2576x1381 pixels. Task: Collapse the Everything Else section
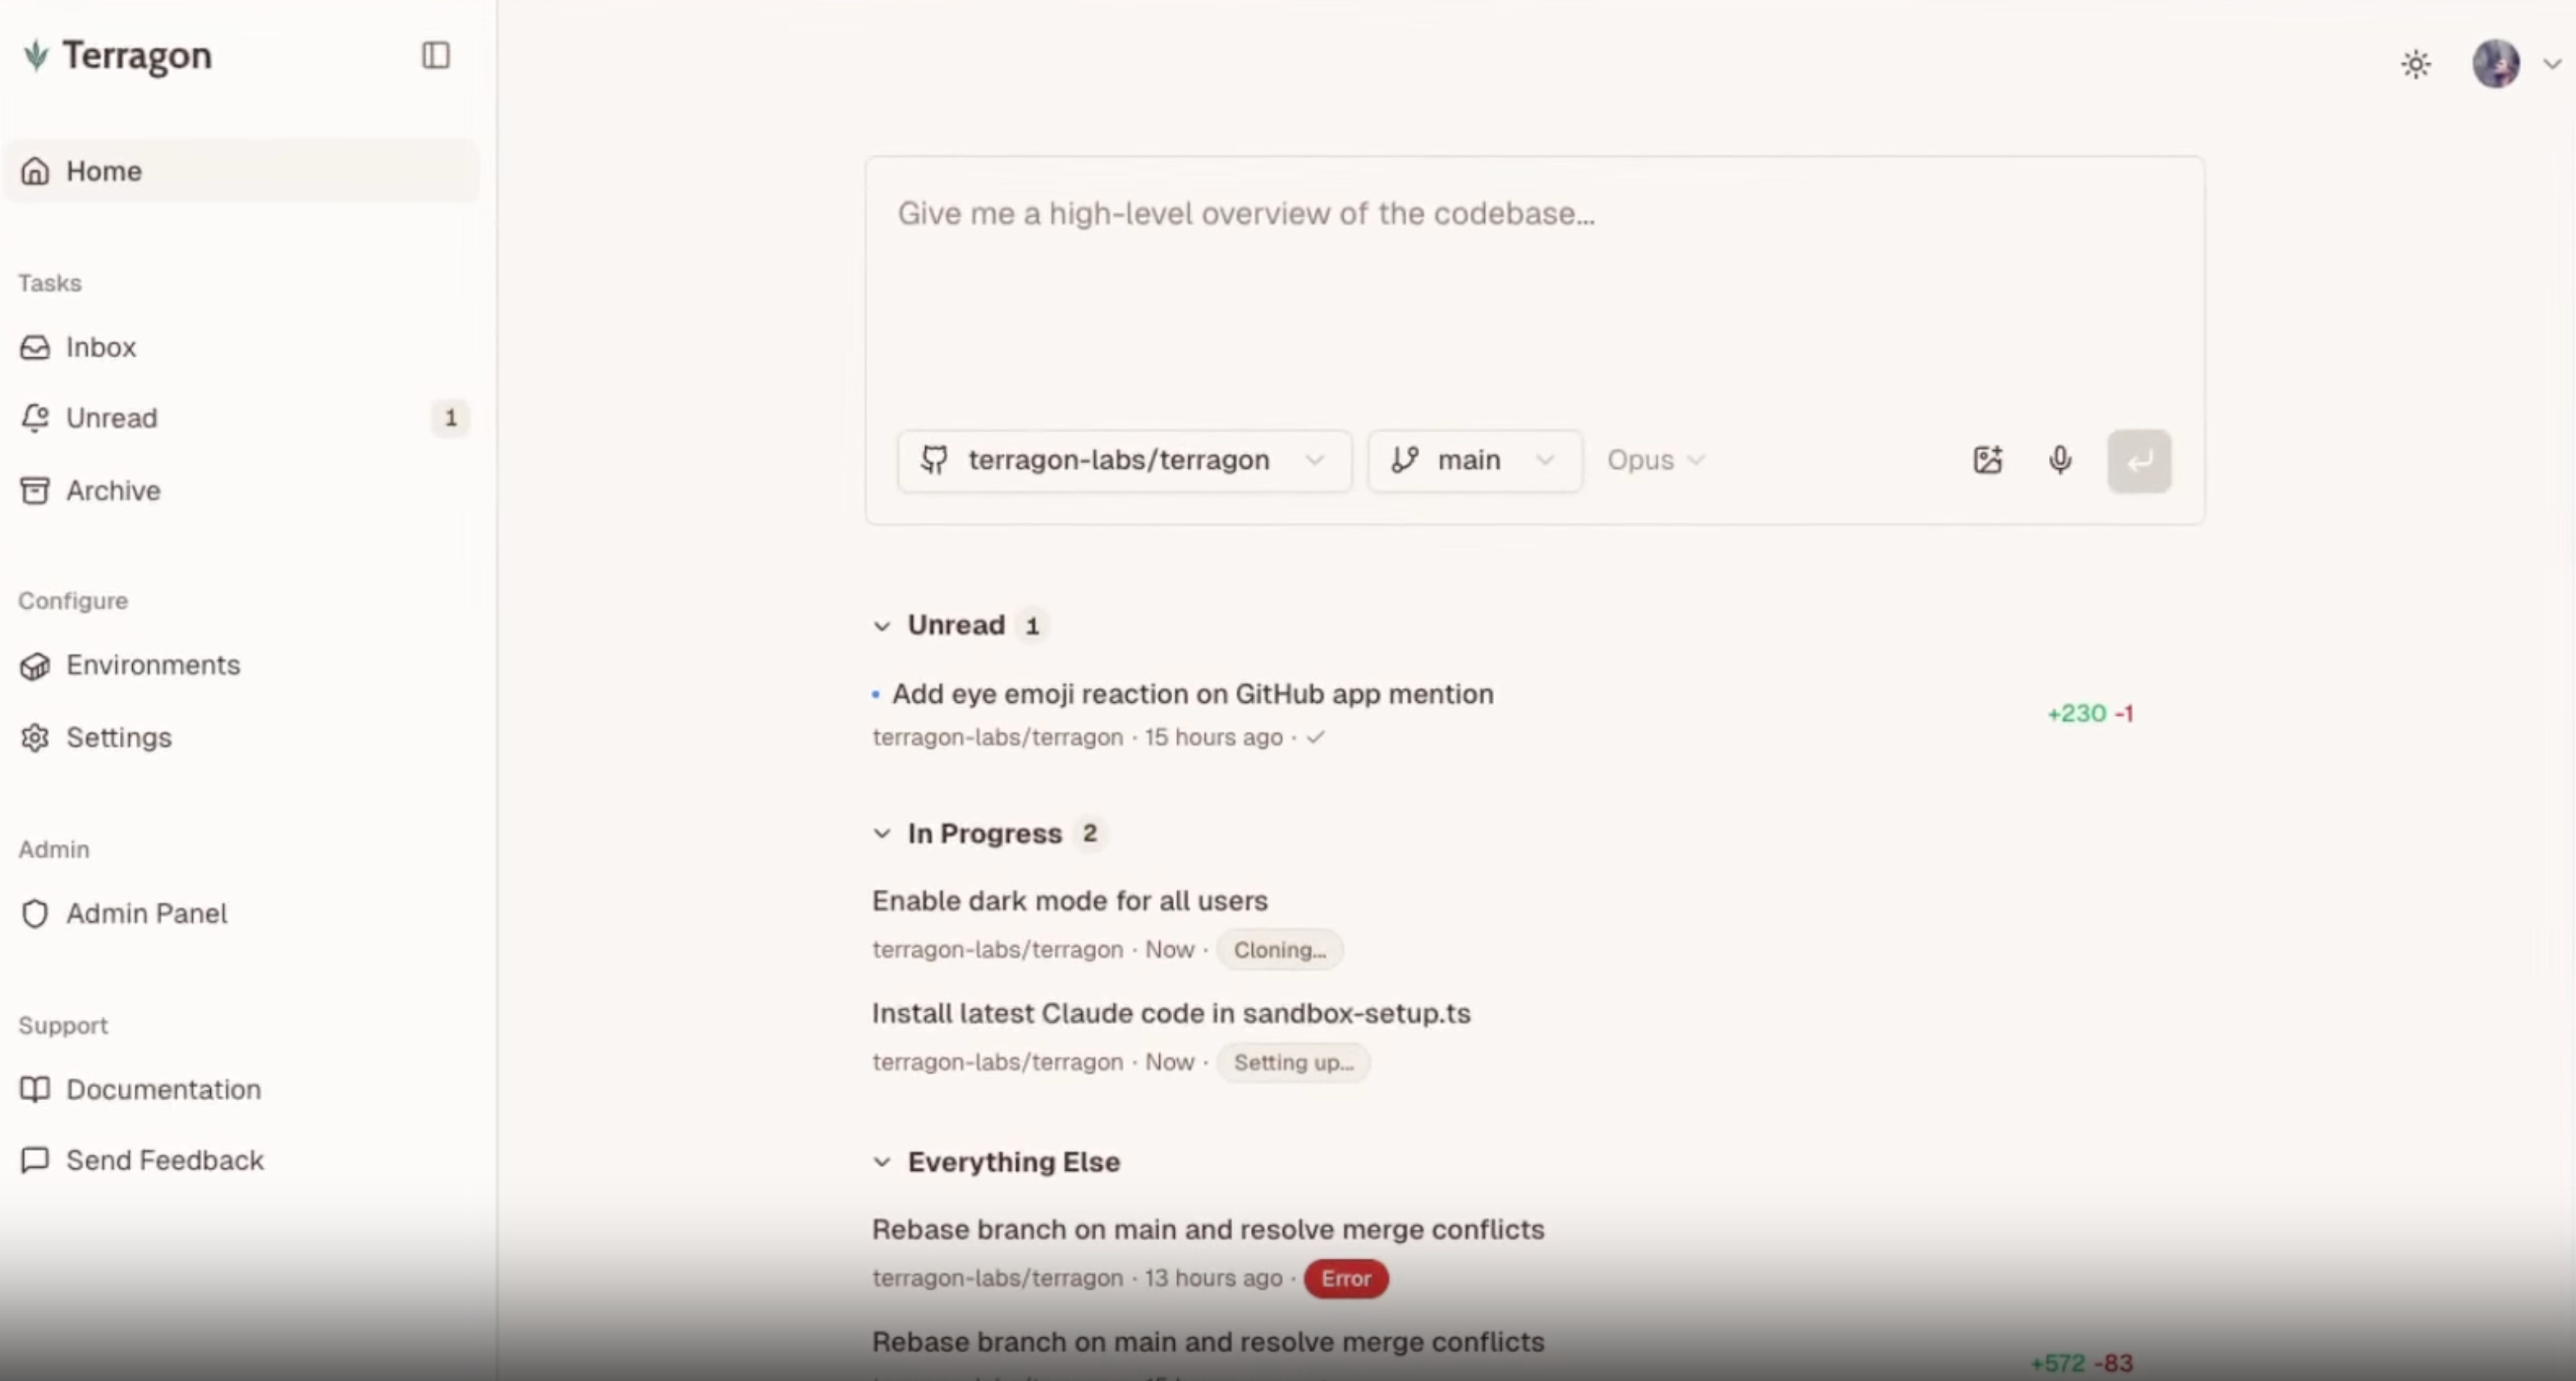click(x=881, y=1162)
